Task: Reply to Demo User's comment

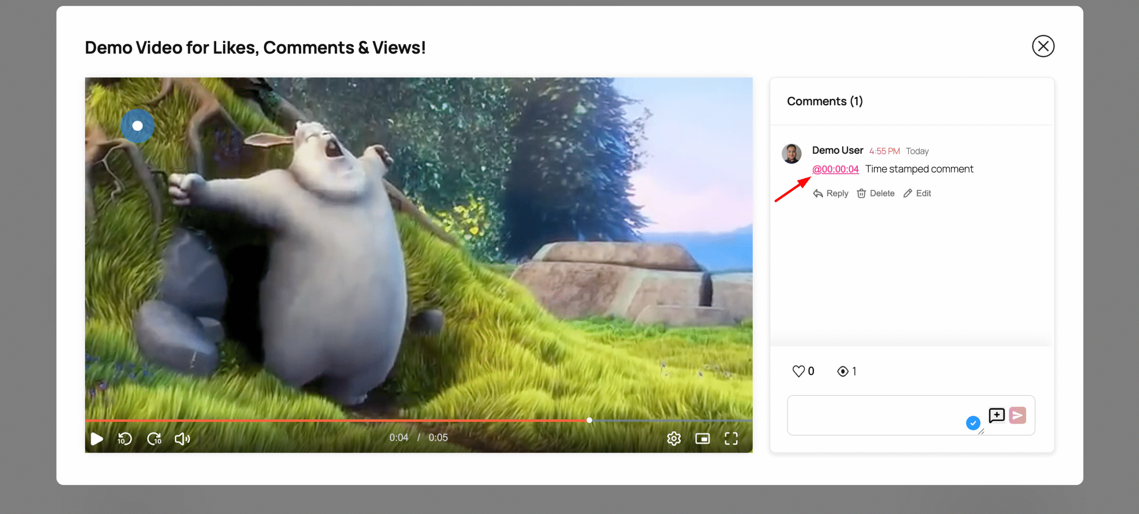Action: pos(830,193)
